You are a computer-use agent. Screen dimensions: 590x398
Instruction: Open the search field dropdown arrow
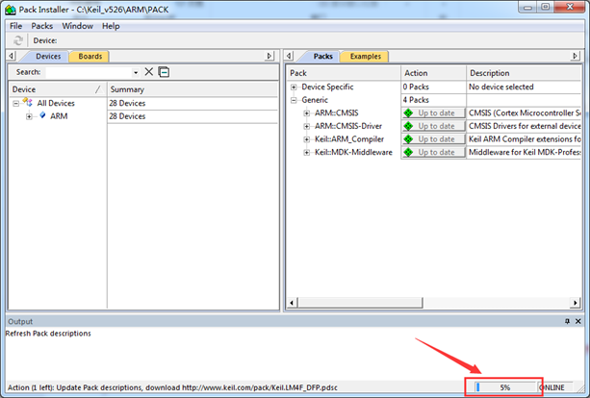point(136,72)
